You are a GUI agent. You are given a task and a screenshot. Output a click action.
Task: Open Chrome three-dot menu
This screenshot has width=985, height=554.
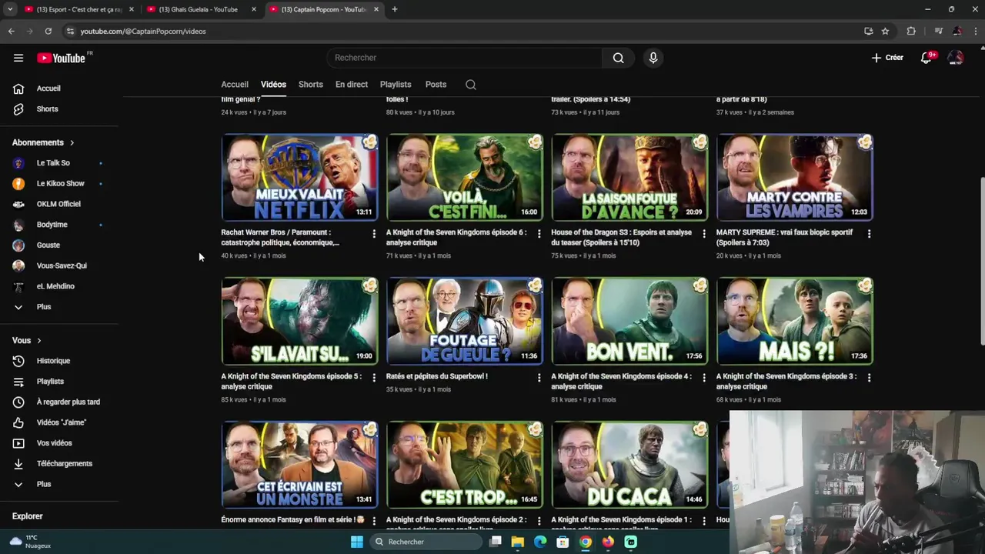(974, 32)
